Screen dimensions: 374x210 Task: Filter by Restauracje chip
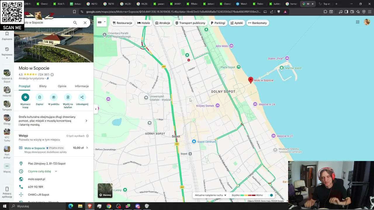(122, 23)
